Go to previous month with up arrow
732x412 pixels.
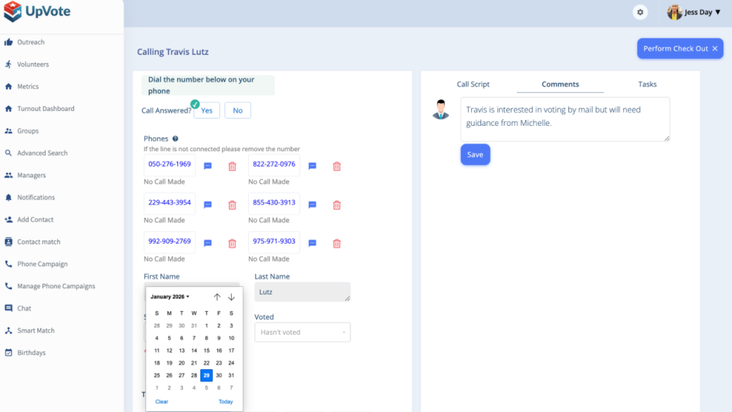217,297
